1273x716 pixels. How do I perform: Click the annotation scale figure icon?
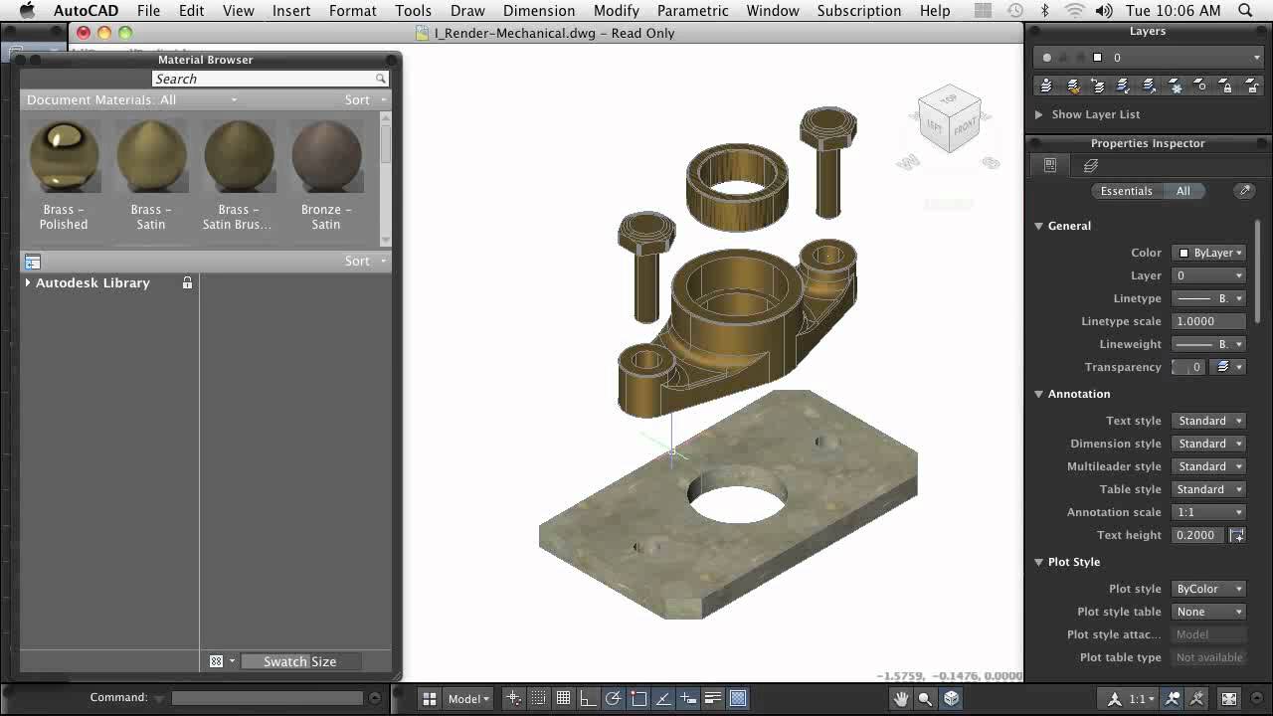pyautogui.click(x=1115, y=698)
